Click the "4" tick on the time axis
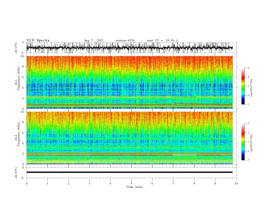Screen dimensions: 266x206 tap(110, 183)
